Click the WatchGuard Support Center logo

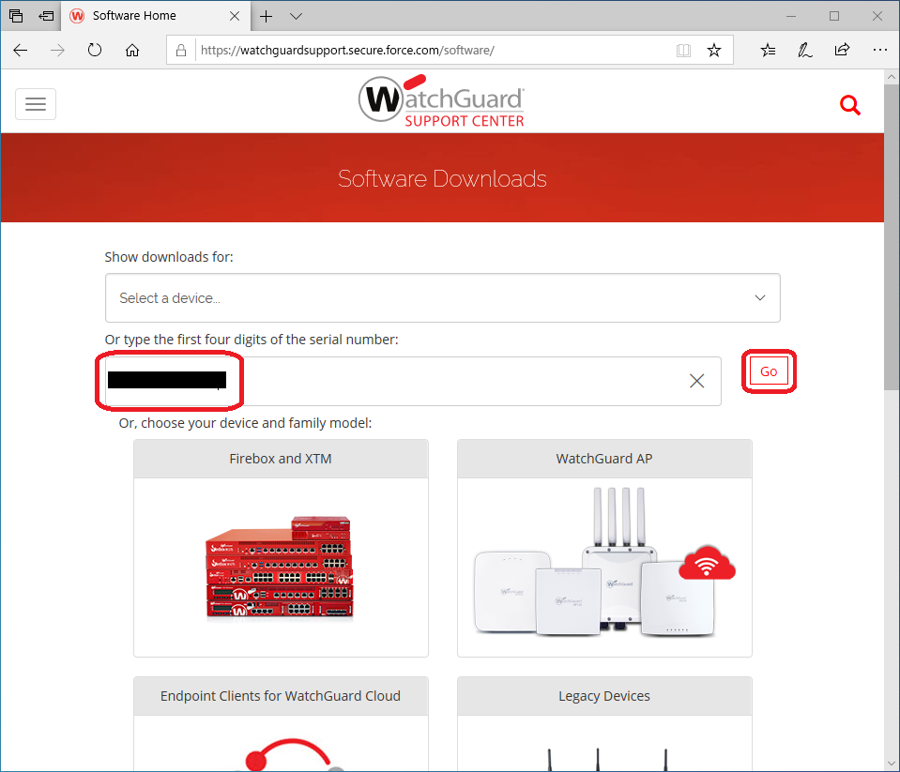coord(441,101)
